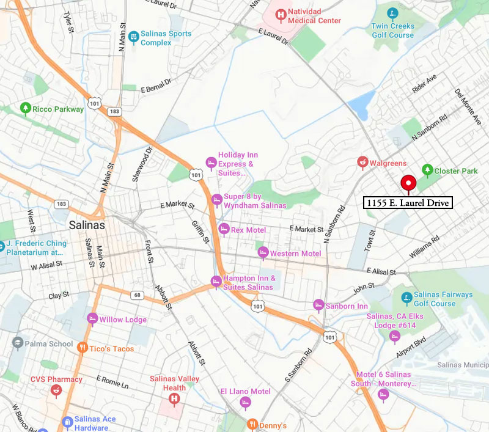Image resolution: width=489 pixels, height=432 pixels.
Task: Click the Sanborn Inn hotel label
Action: click(x=347, y=306)
